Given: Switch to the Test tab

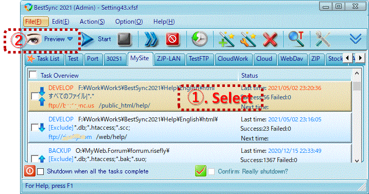Looking at the screenshot, I should [74, 59].
